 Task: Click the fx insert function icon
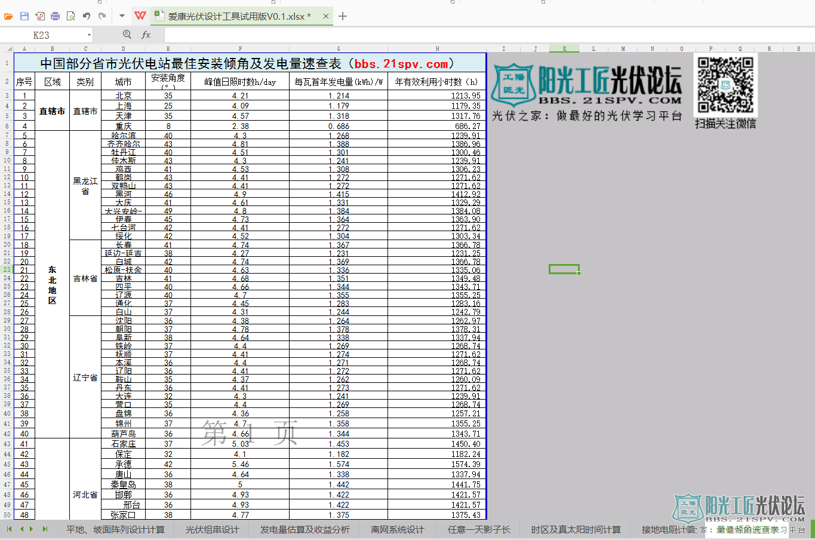146,35
